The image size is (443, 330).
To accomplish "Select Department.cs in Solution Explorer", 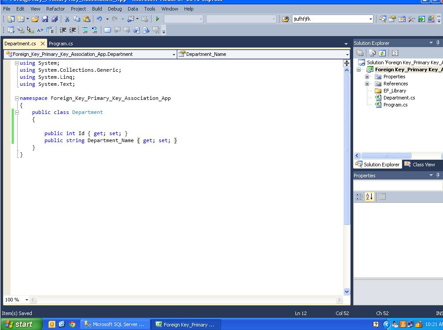I will click(399, 98).
